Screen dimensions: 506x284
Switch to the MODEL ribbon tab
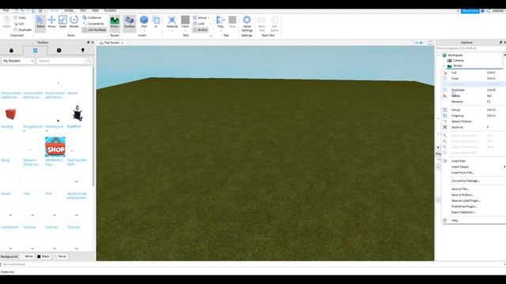[69, 10]
